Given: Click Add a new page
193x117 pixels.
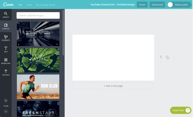Looking at the screenshot, I should pyautogui.click(x=113, y=86).
